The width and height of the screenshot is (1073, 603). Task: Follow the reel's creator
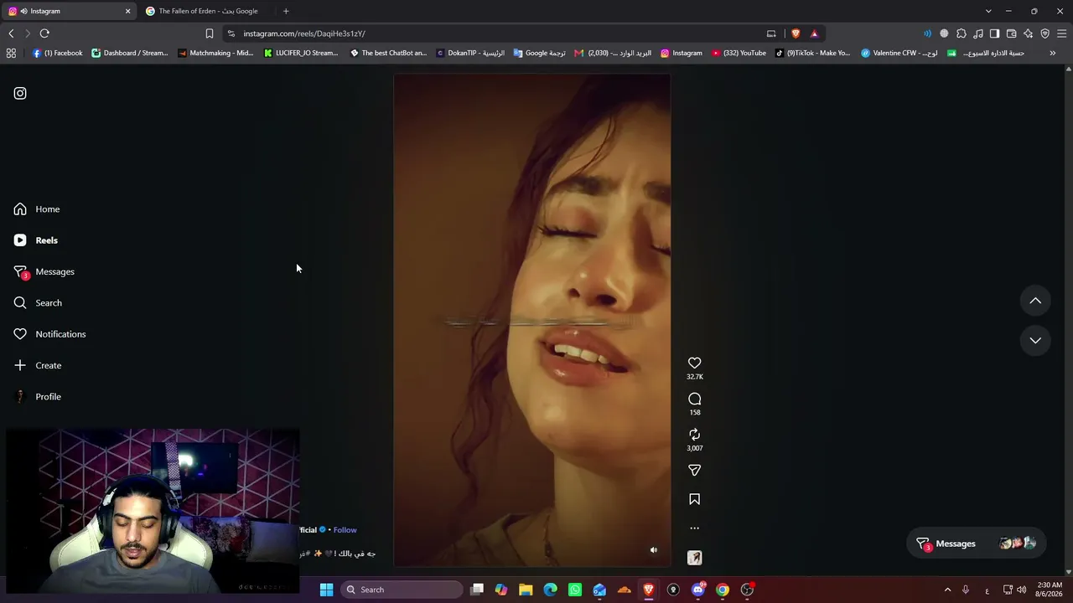click(x=345, y=530)
